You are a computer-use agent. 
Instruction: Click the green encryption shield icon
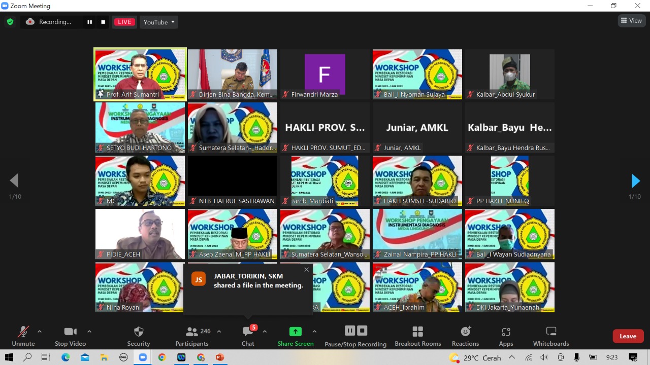[10, 22]
